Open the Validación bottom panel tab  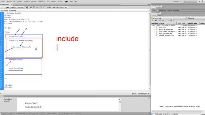point(12,114)
